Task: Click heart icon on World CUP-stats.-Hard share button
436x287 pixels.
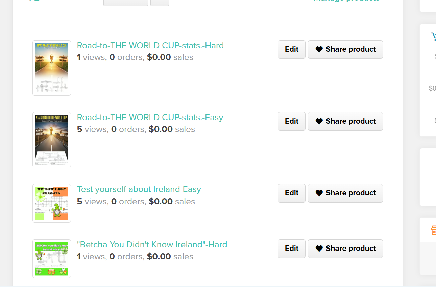Action: click(319, 49)
